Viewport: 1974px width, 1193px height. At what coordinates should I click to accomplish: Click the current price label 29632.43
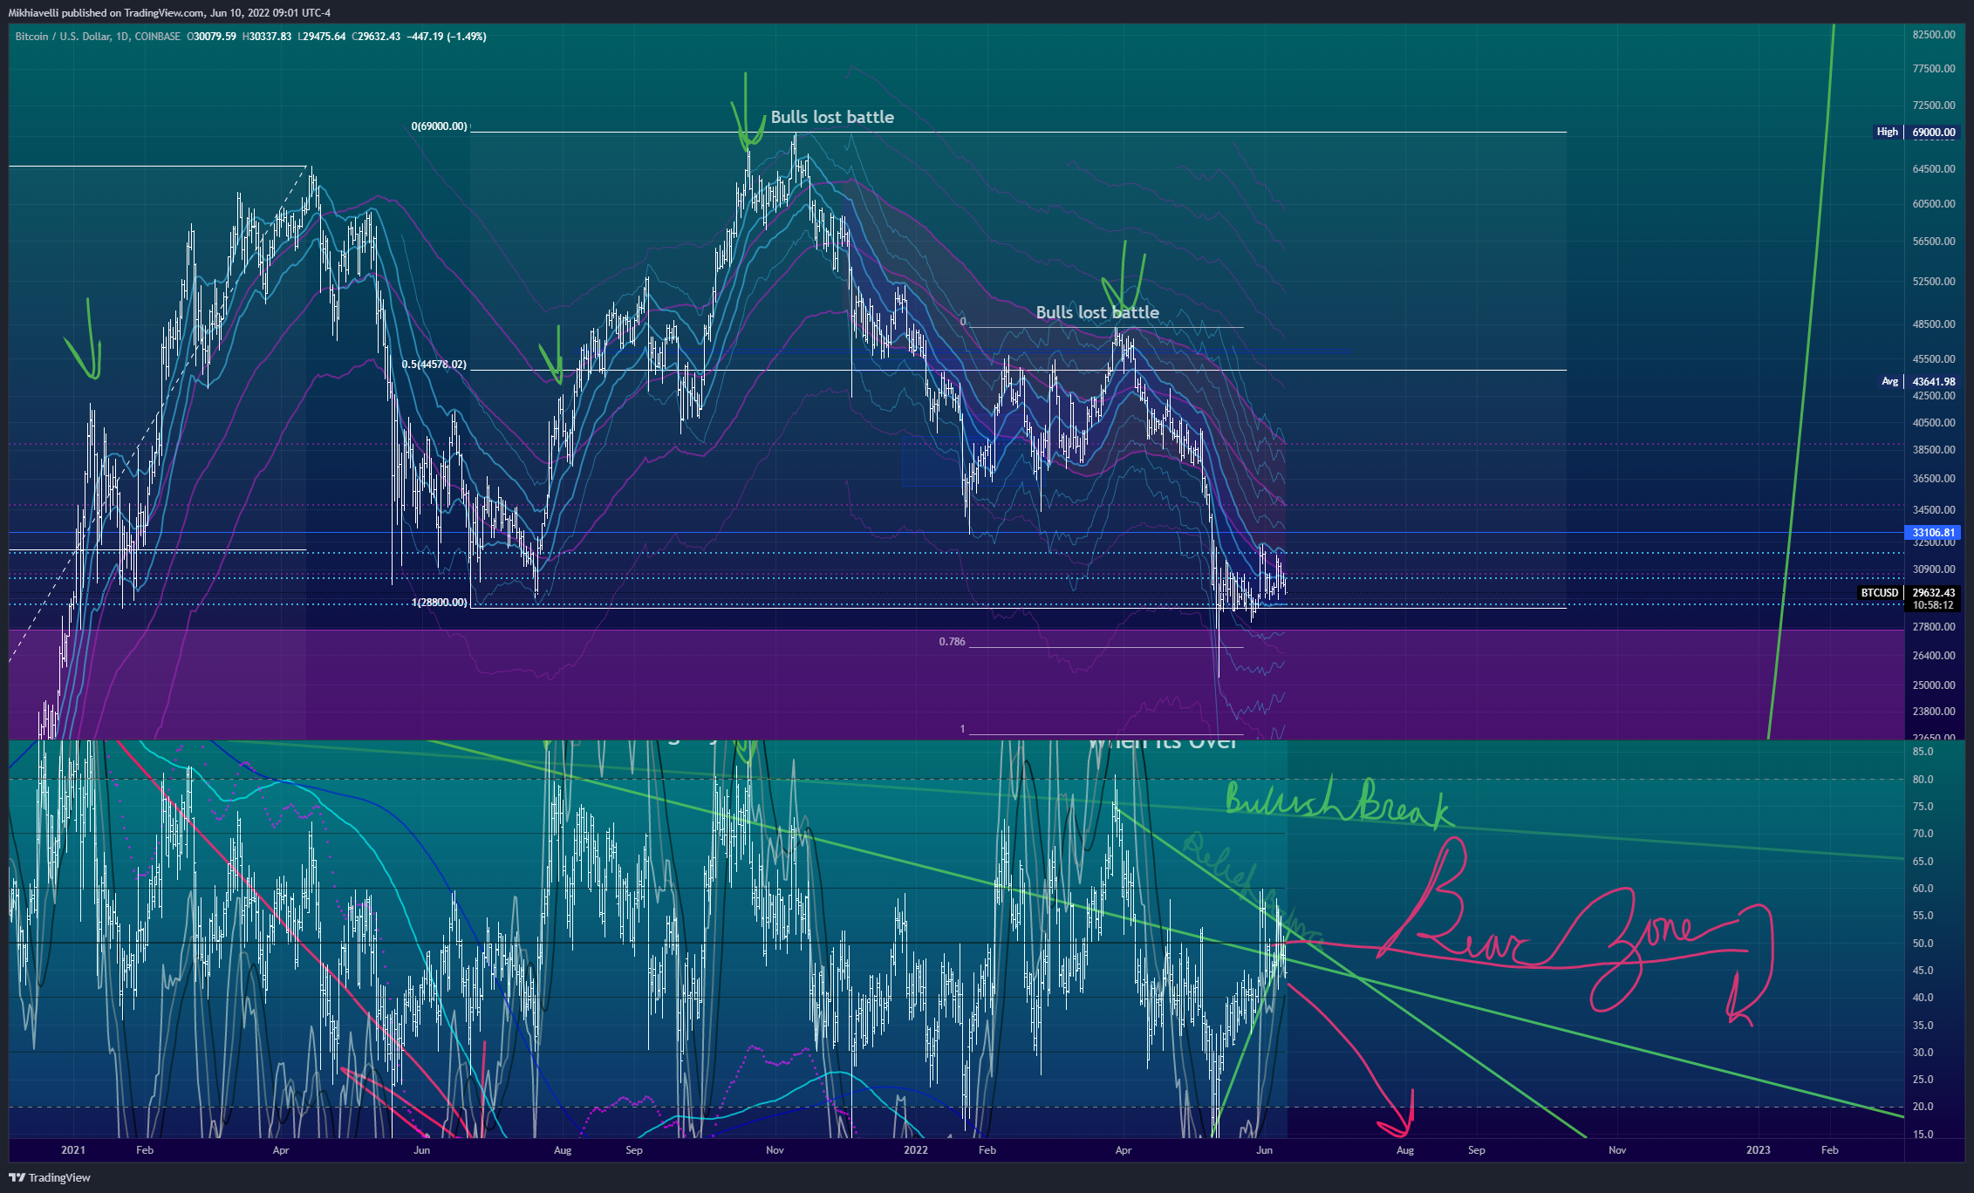coord(1934,593)
